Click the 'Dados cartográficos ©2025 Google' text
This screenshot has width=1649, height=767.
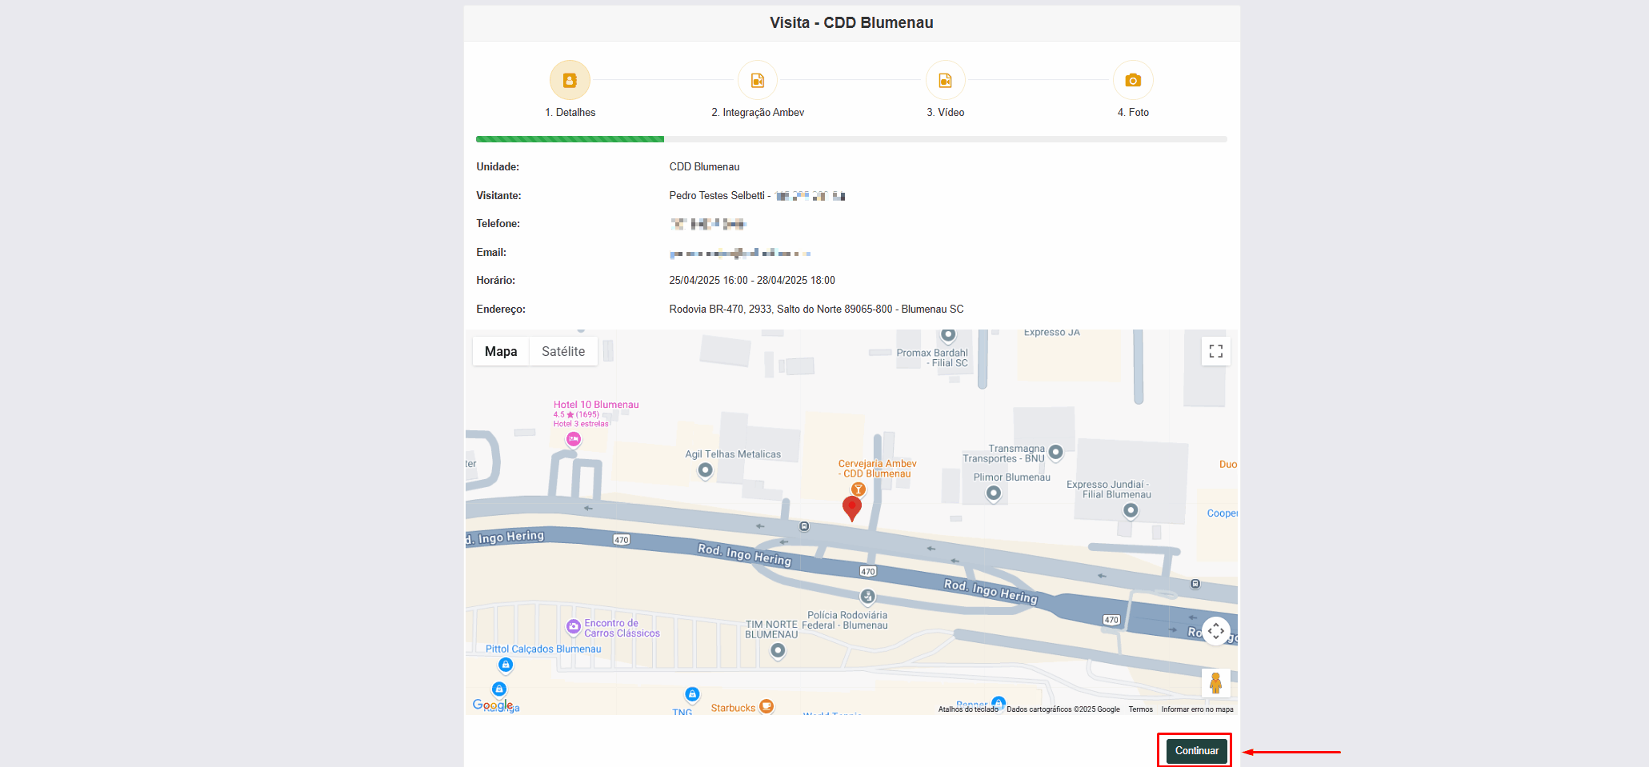click(1063, 709)
